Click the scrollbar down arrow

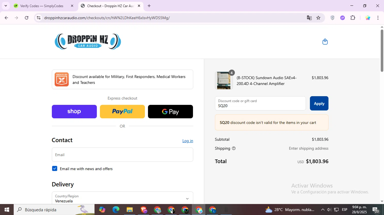[x=382, y=201]
